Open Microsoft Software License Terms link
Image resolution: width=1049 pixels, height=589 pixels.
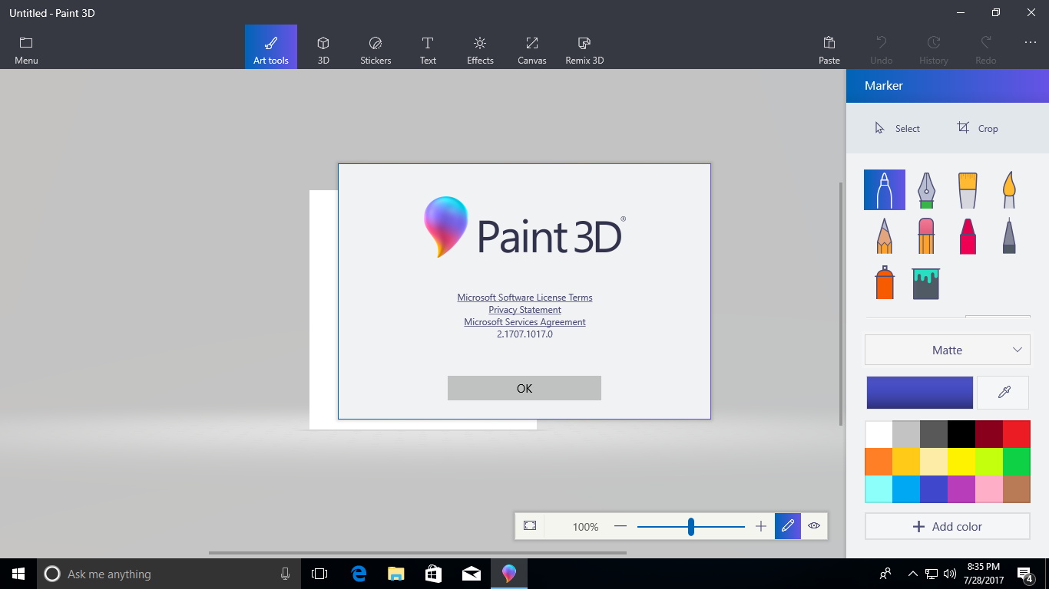coord(524,298)
